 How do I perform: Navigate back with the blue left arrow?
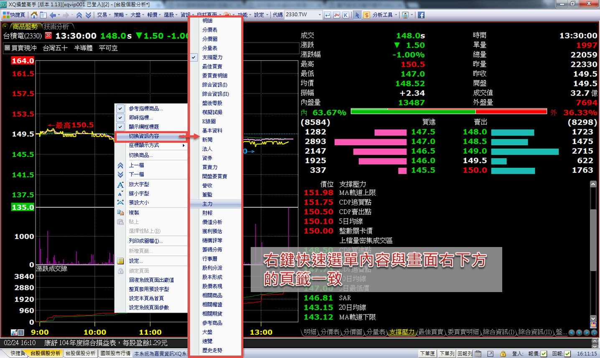53,15
